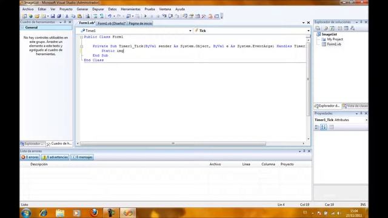
Task: Click the Undo arrow icon
Action: point(110,16)
